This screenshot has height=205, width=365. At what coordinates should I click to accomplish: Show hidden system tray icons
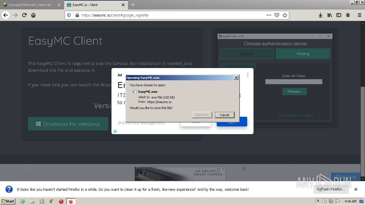tap(318, 201)
